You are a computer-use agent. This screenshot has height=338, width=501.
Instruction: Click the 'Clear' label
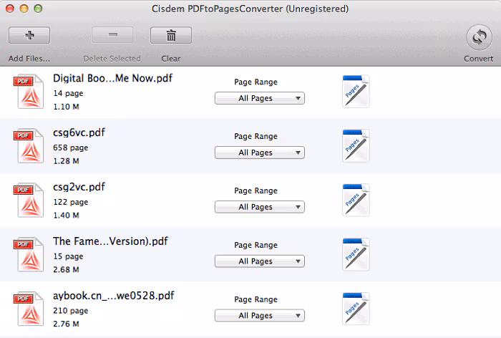tap(171, 59)
